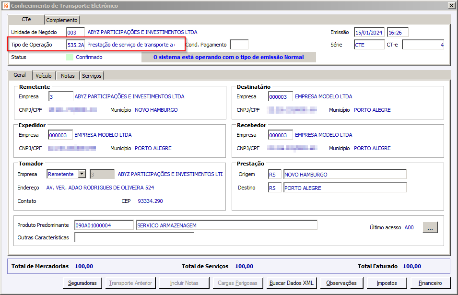The image size is (458, 295).
Task: Click the Recebedor Empresa code field
Action: tap(281, 135)
